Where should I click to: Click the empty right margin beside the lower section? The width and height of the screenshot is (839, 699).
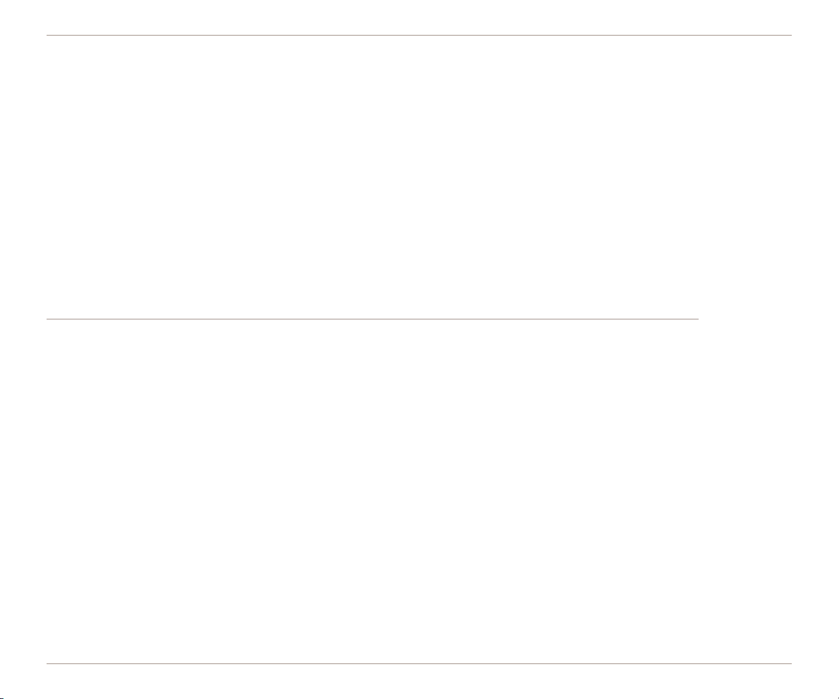tap(815, 491)
